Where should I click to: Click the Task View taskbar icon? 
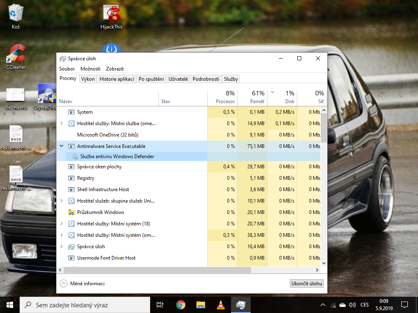[160, 305]
